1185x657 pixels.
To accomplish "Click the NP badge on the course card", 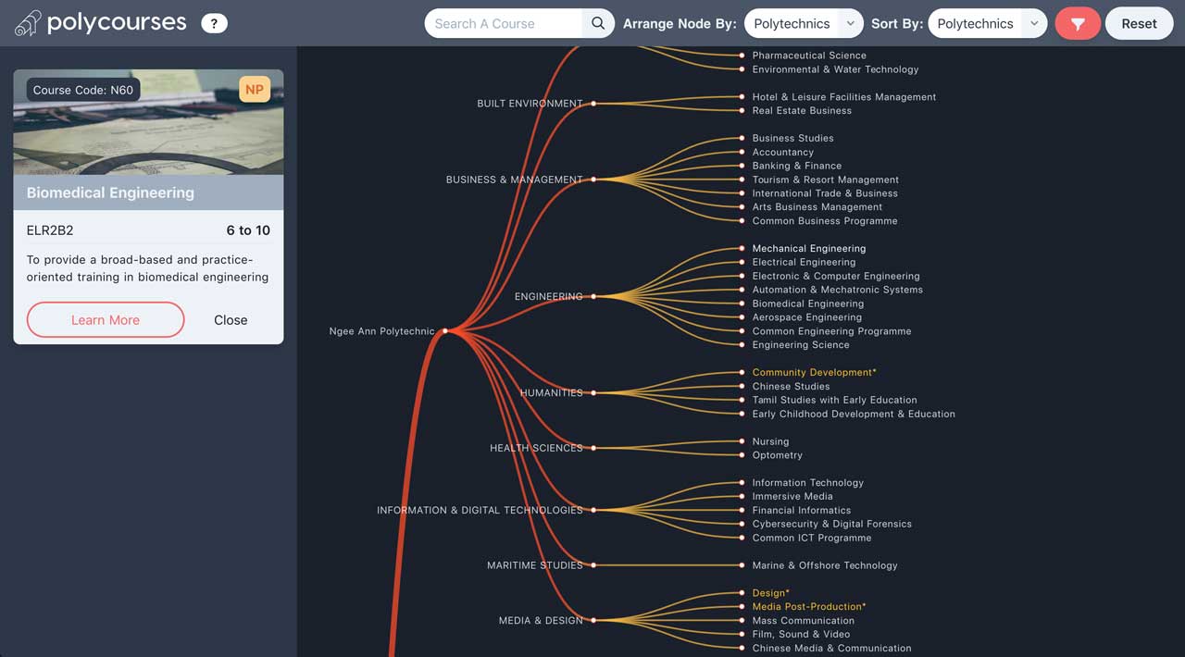I will pyautogui.click(x=255, y=90).
